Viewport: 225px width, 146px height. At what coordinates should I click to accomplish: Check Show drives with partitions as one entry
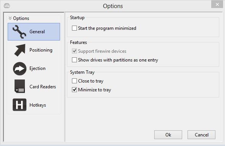pos(74,60)
